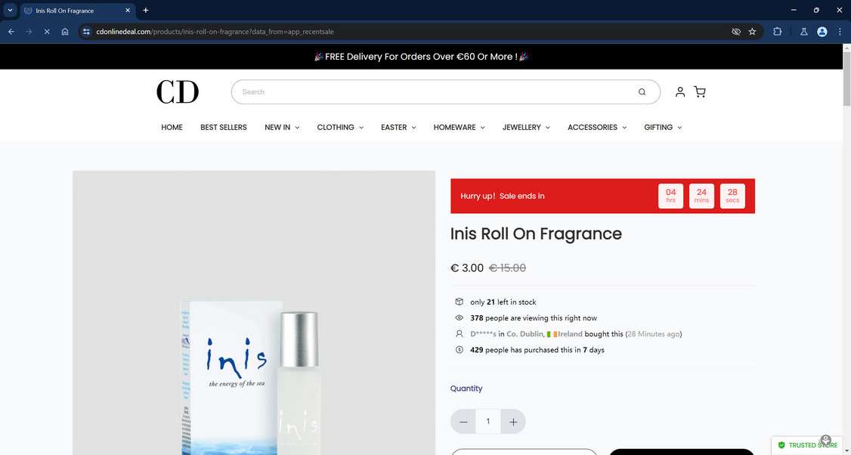This screenshot has height=455, width=851.
Task: Go forward to the next page
Action: click(x=29, y=32)
